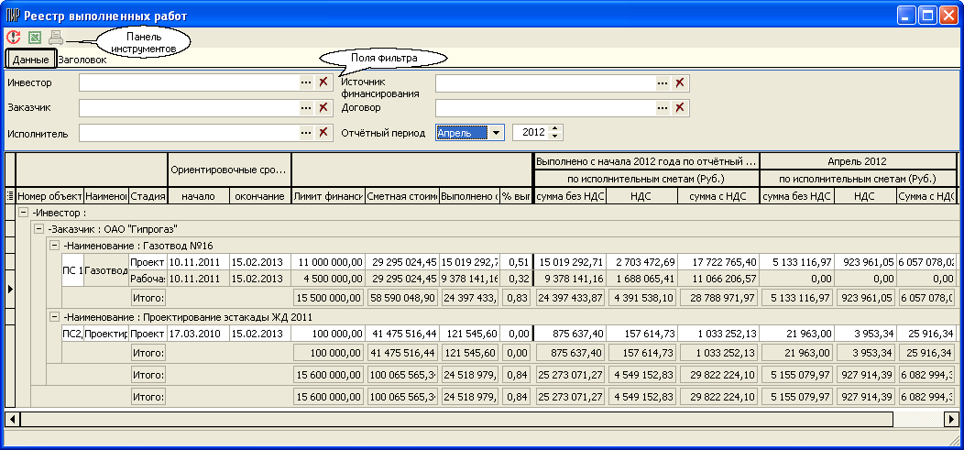Open the Отчётный период month dropdown
The width and height of the screenshot is (964, 450).
click(496, 133)
